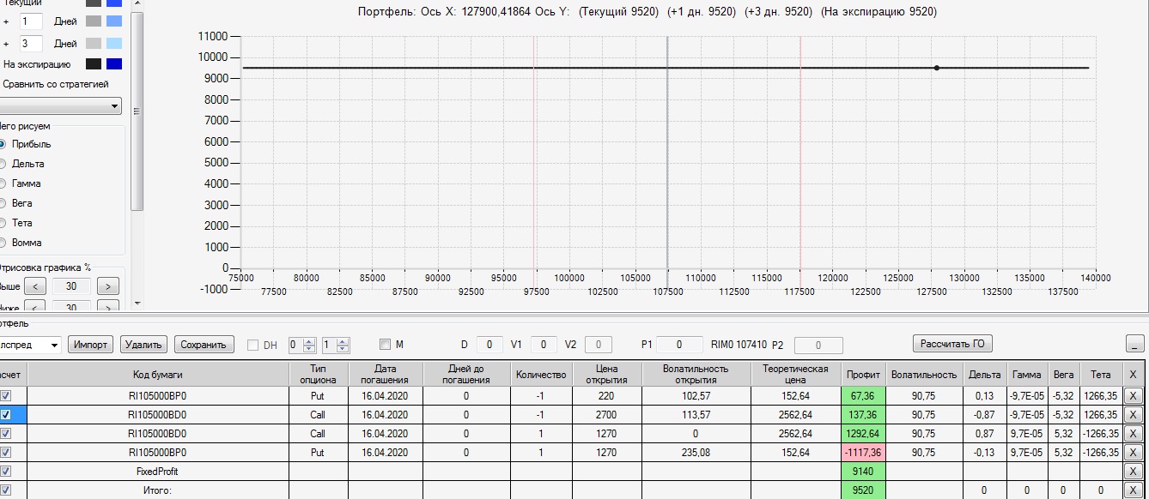Click the days field showing 1
This screenshot has width=1149, height=499.
pyautogui.click(x=31, y=21)
